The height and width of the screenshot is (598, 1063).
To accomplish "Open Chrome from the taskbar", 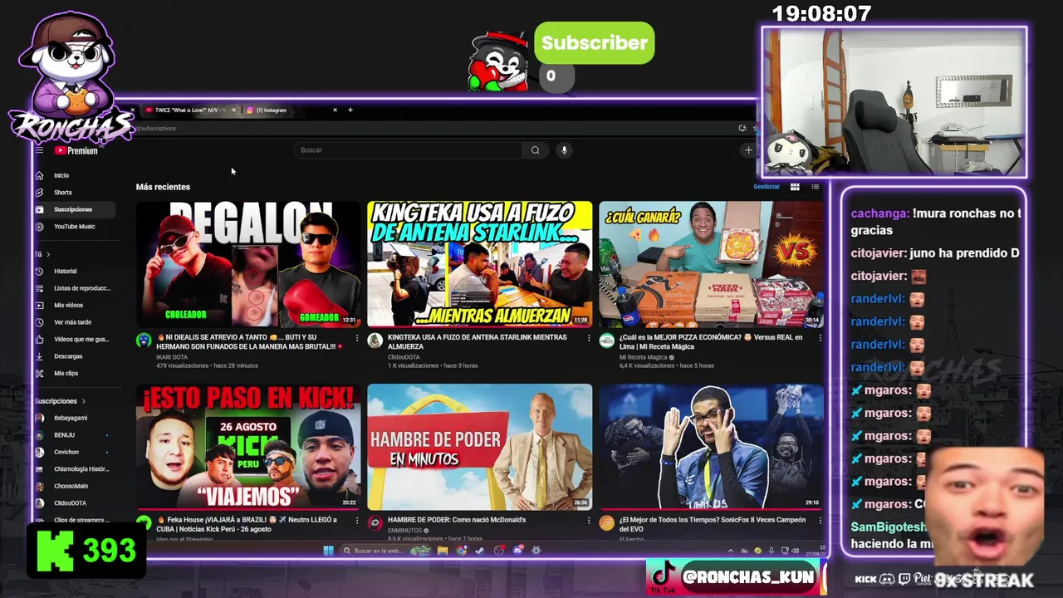I will coord(461,551).
